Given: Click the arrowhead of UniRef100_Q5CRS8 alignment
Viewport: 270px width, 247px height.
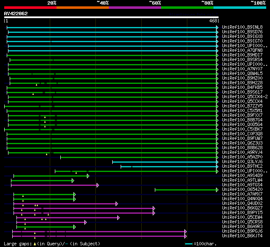Looking at the screenshot, I should pos(85,222).
